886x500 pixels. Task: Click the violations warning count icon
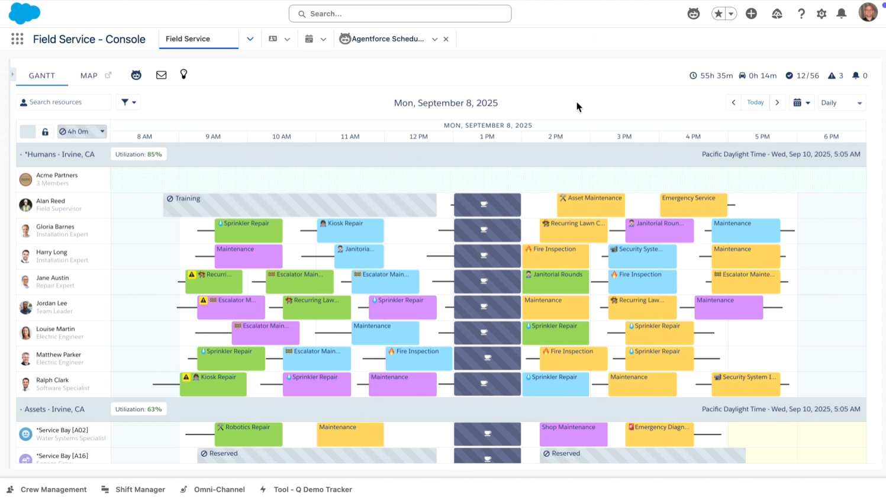tap(835, 76)
